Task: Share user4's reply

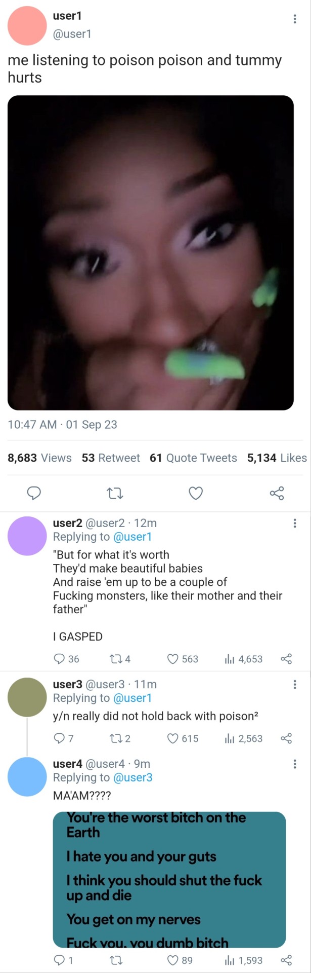Action: click(286, 960)
